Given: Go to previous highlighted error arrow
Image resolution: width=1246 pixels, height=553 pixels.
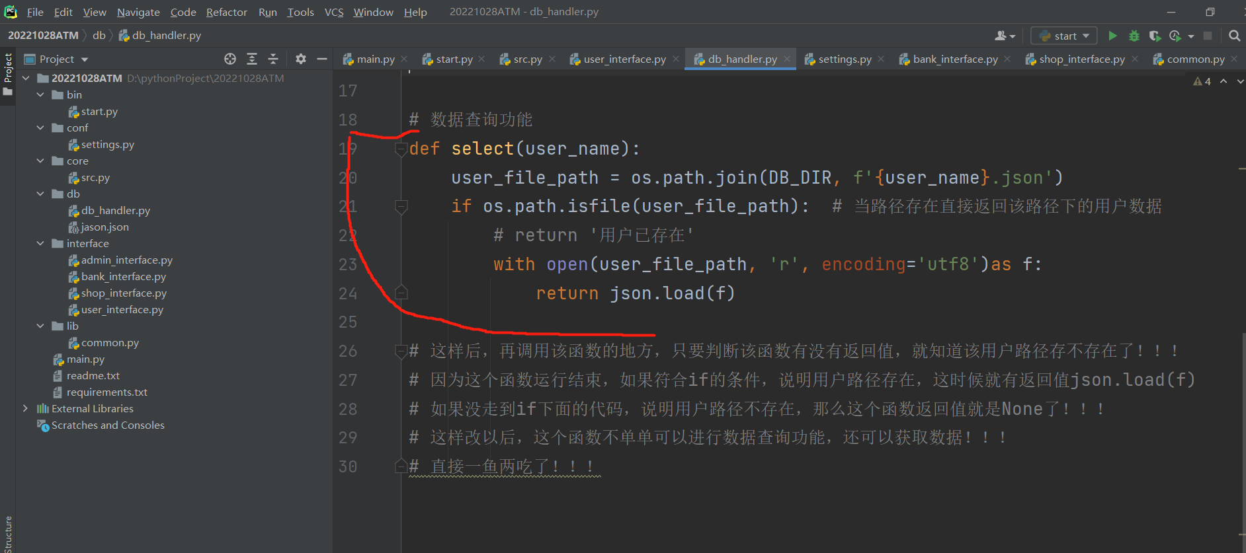Looking at the screenshot, I should [1224, 81].
